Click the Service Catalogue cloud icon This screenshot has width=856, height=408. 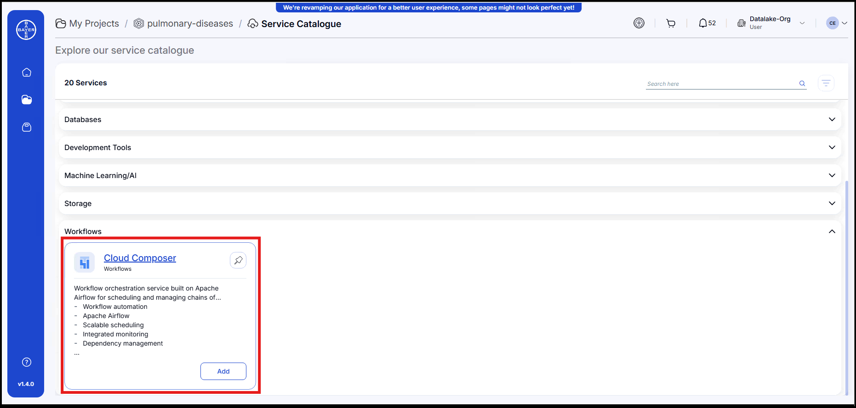tap(253, 23)
